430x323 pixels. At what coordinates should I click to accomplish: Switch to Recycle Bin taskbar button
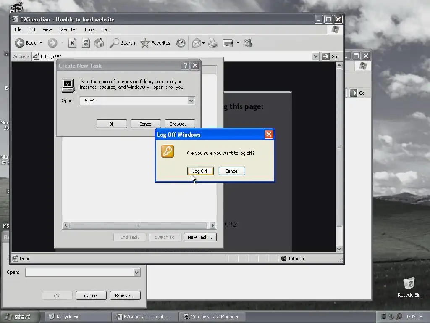[77, 317]
